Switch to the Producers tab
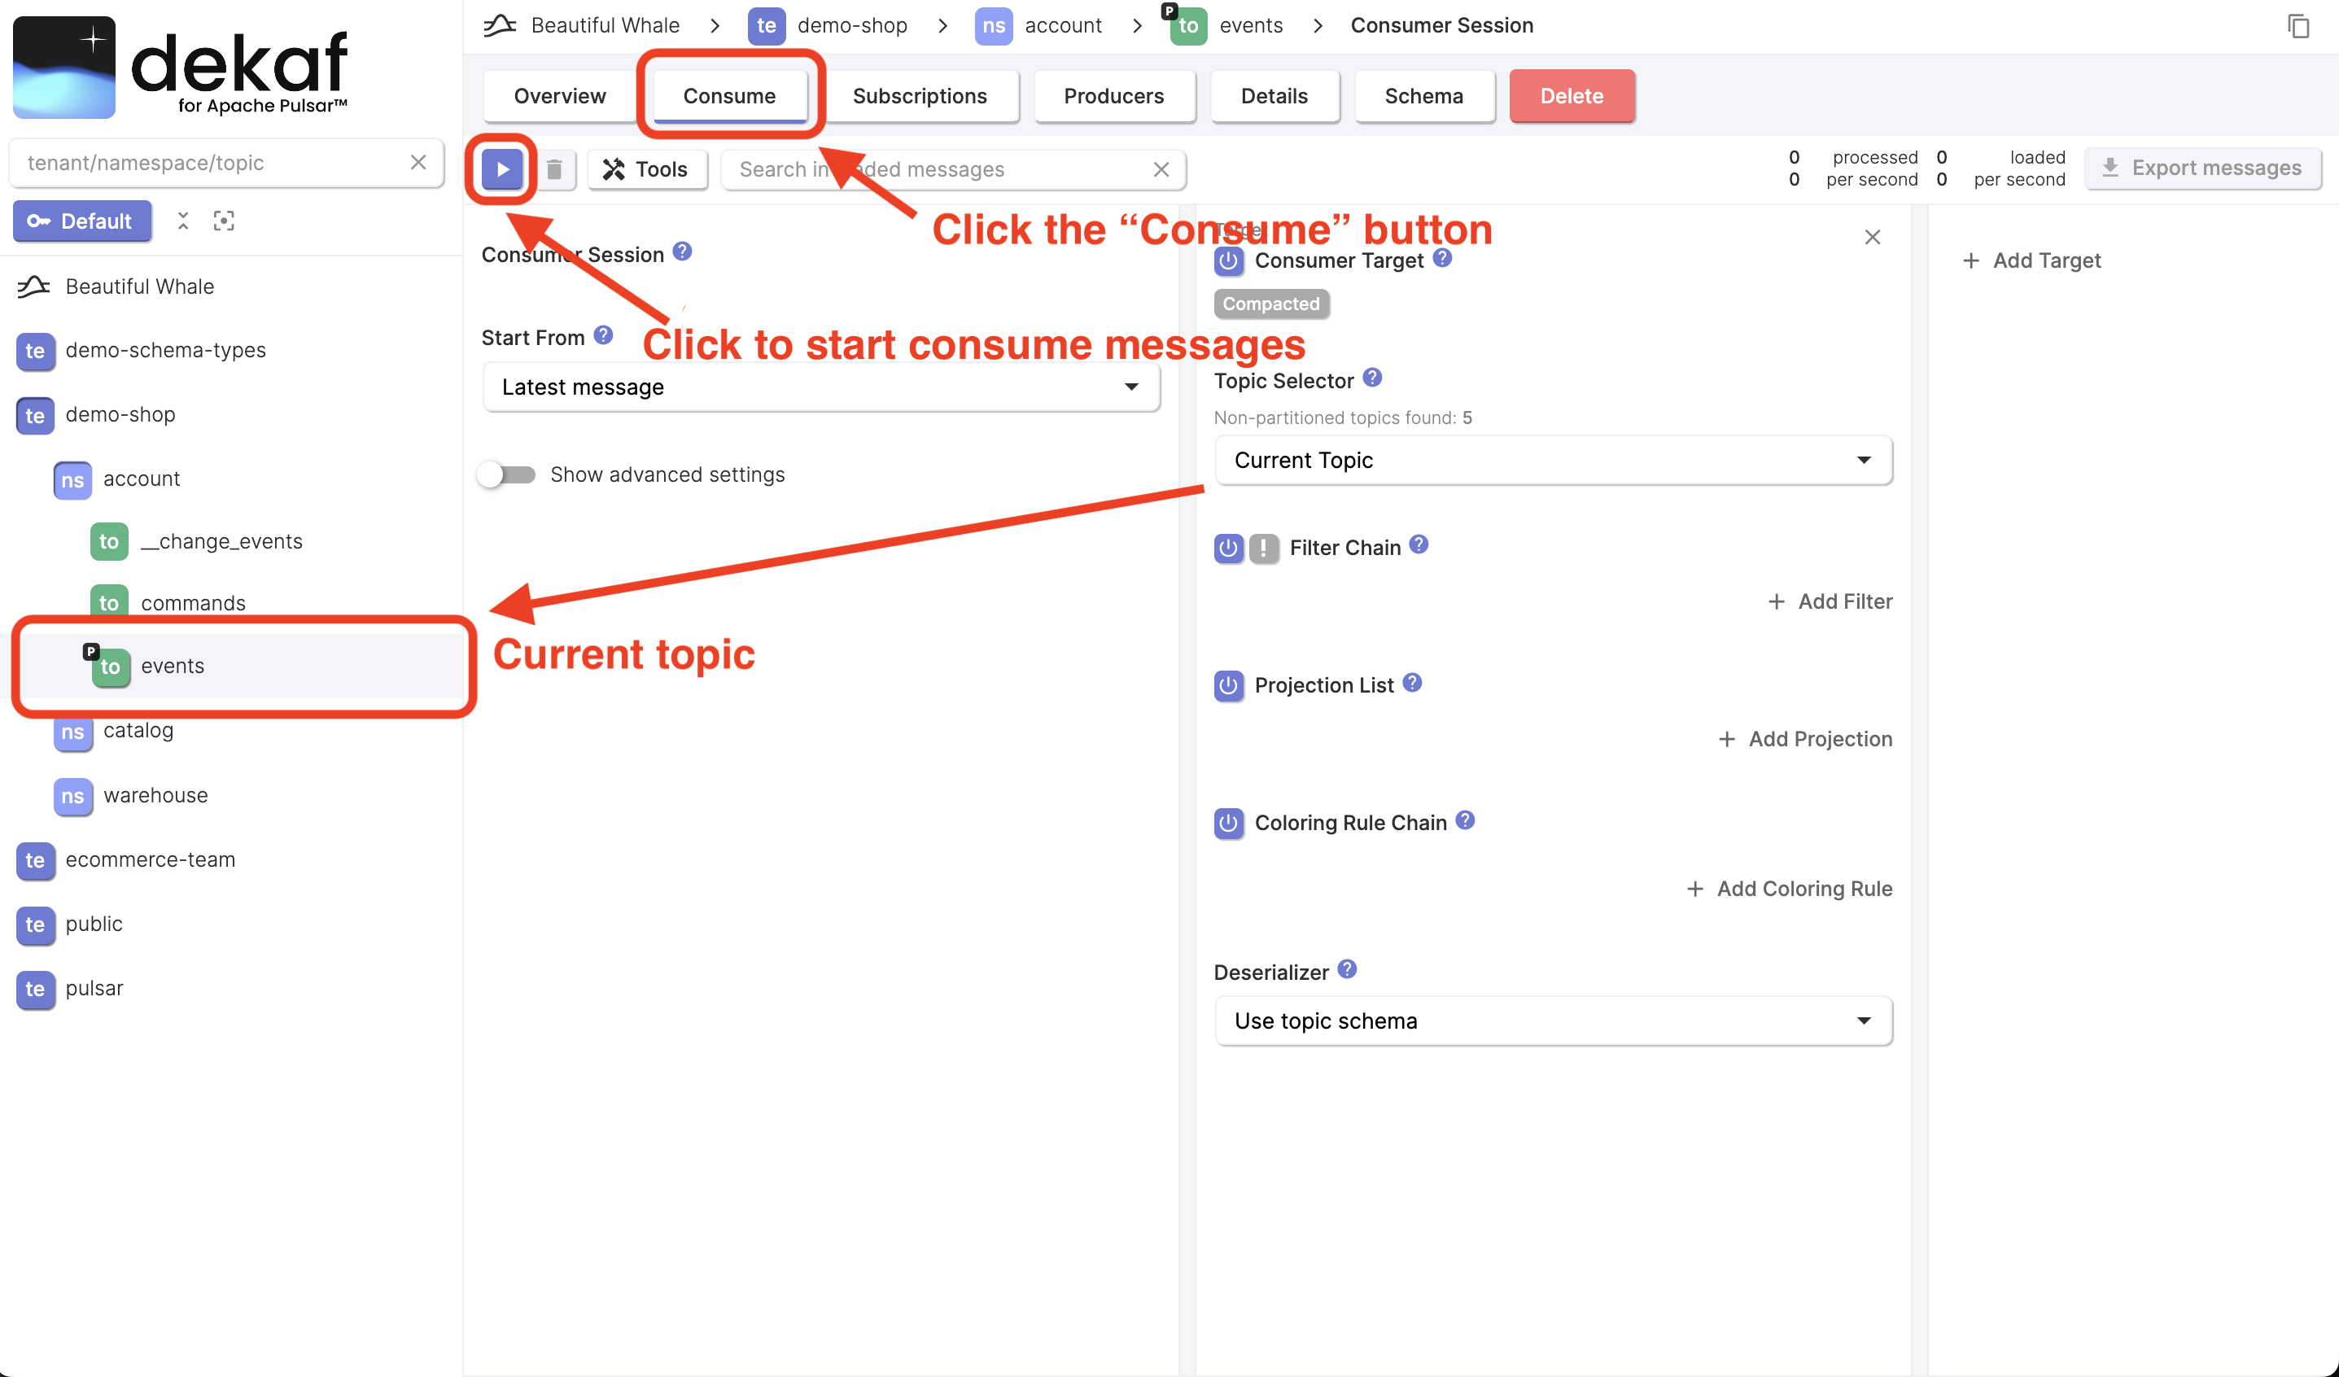The width and height of the screenshot is (2339, 1377). tap(1114, 95)
